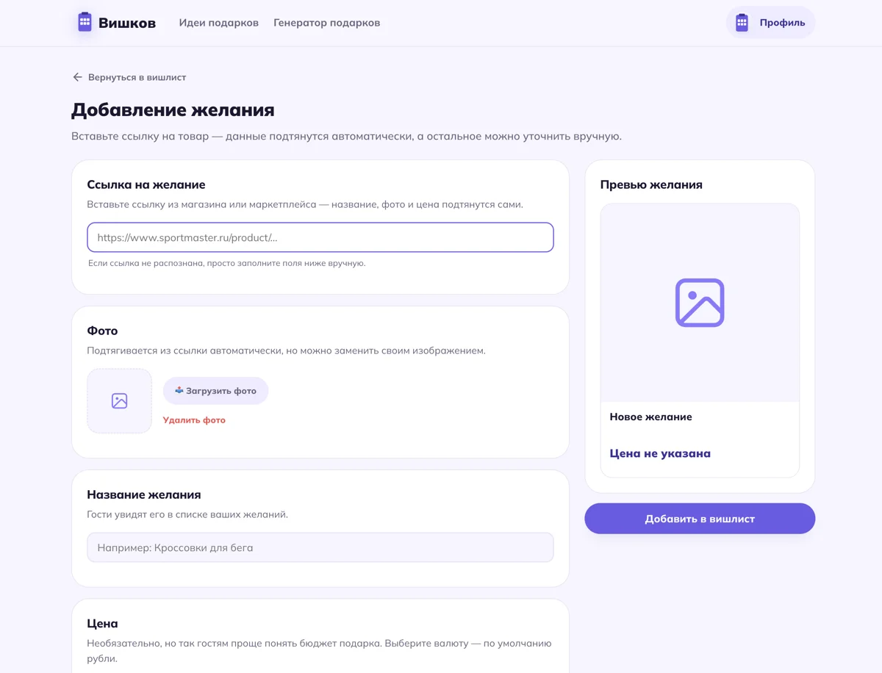Open the Идеи подарков page
Viewport: 882px width, 673px height.
tap(219, 23)
